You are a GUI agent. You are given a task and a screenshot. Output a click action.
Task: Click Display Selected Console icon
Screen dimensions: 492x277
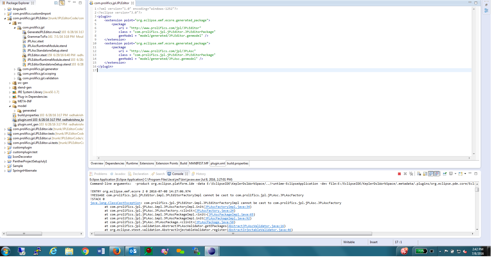pos(451,174)
